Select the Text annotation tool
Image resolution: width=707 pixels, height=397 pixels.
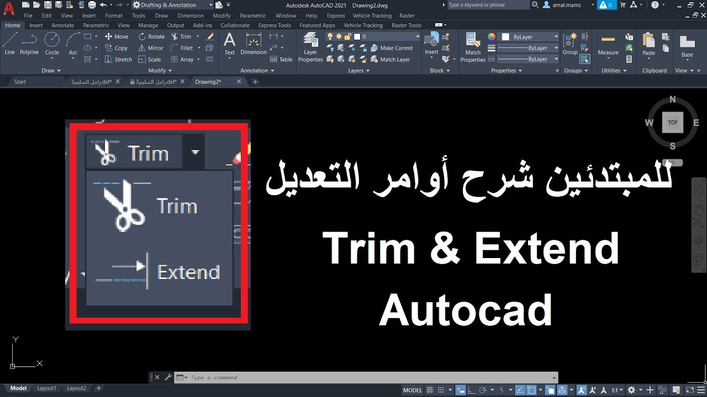(229, 44)
